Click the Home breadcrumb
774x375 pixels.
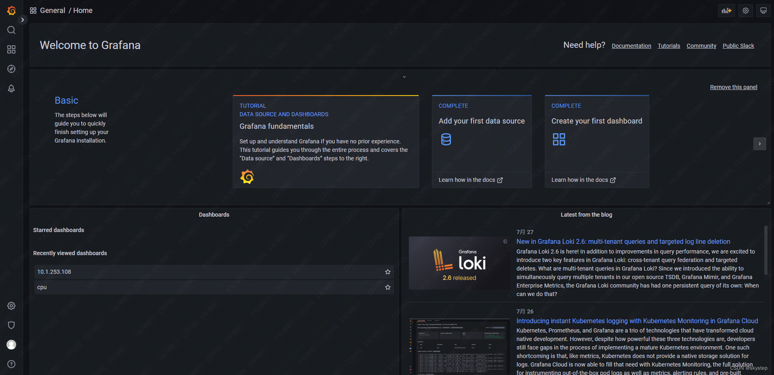pyautogui.click(x=83, y=11)
